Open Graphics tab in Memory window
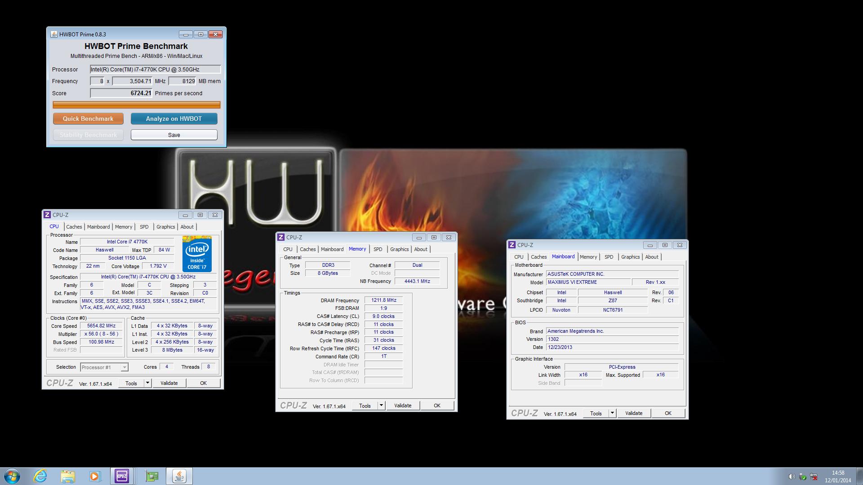 tap(399, 249)
